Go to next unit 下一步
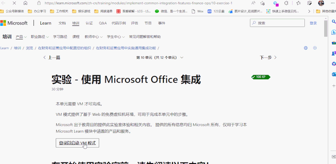 coord(268,57)
